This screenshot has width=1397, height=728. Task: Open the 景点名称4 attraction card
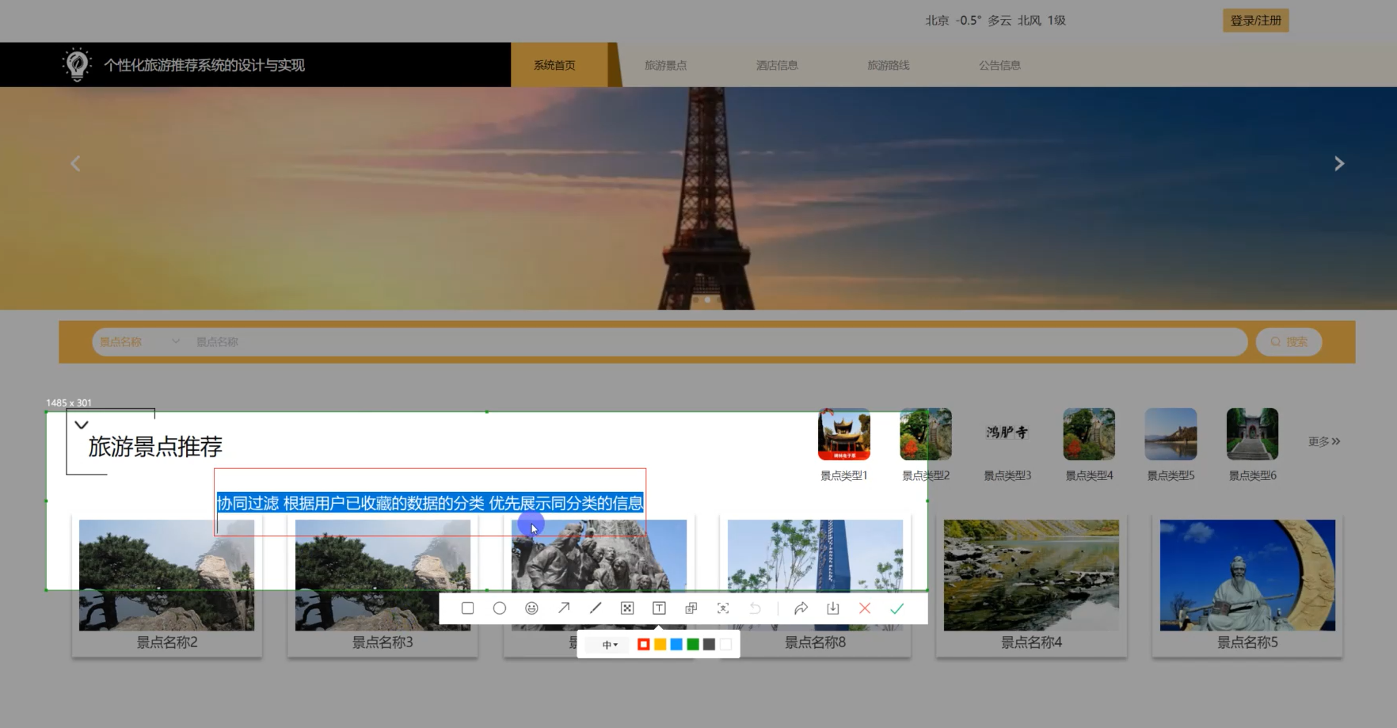(1031, 585)
